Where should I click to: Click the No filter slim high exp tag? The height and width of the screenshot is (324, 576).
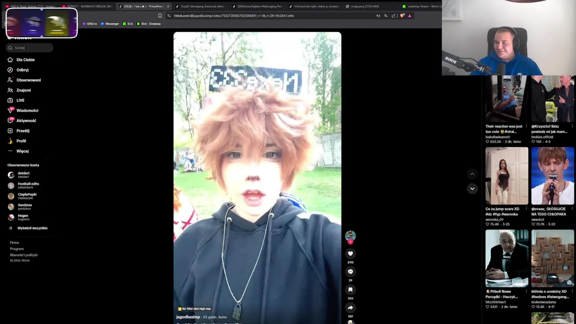point(194,309)
